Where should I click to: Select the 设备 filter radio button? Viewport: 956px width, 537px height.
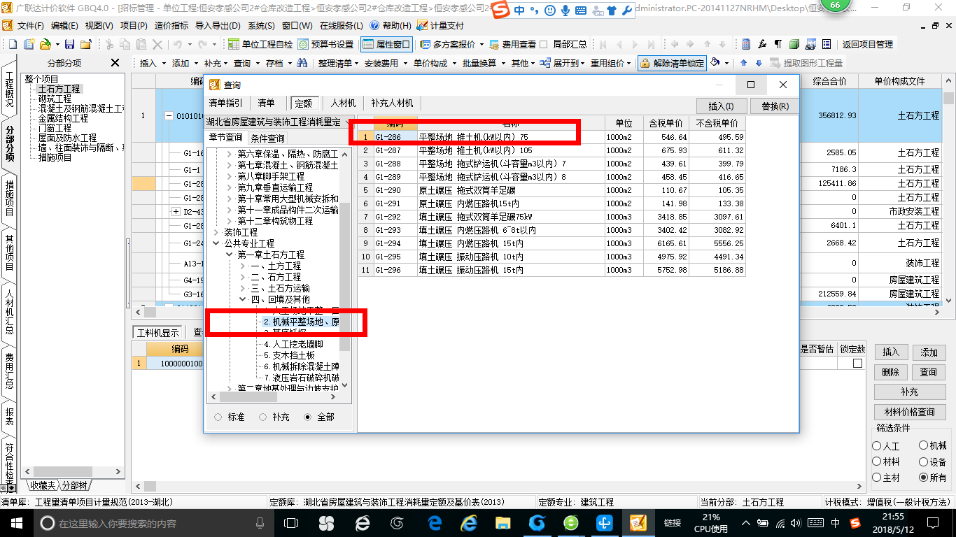click(924, 461)
